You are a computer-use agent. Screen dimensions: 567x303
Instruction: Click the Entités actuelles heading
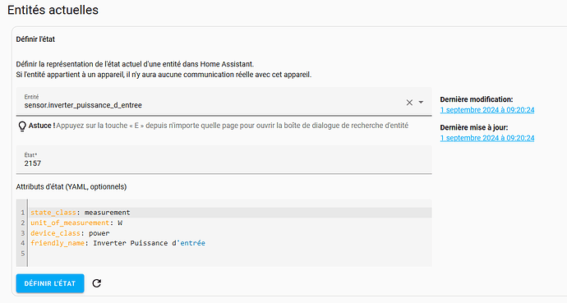(53, 10)
